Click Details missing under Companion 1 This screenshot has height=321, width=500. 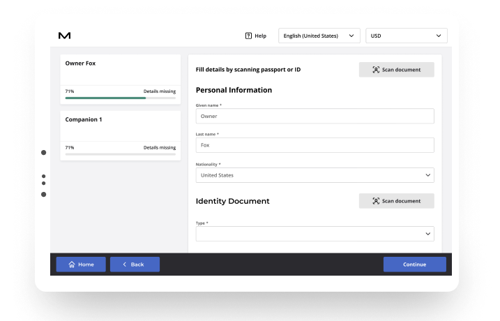(159, 148)
